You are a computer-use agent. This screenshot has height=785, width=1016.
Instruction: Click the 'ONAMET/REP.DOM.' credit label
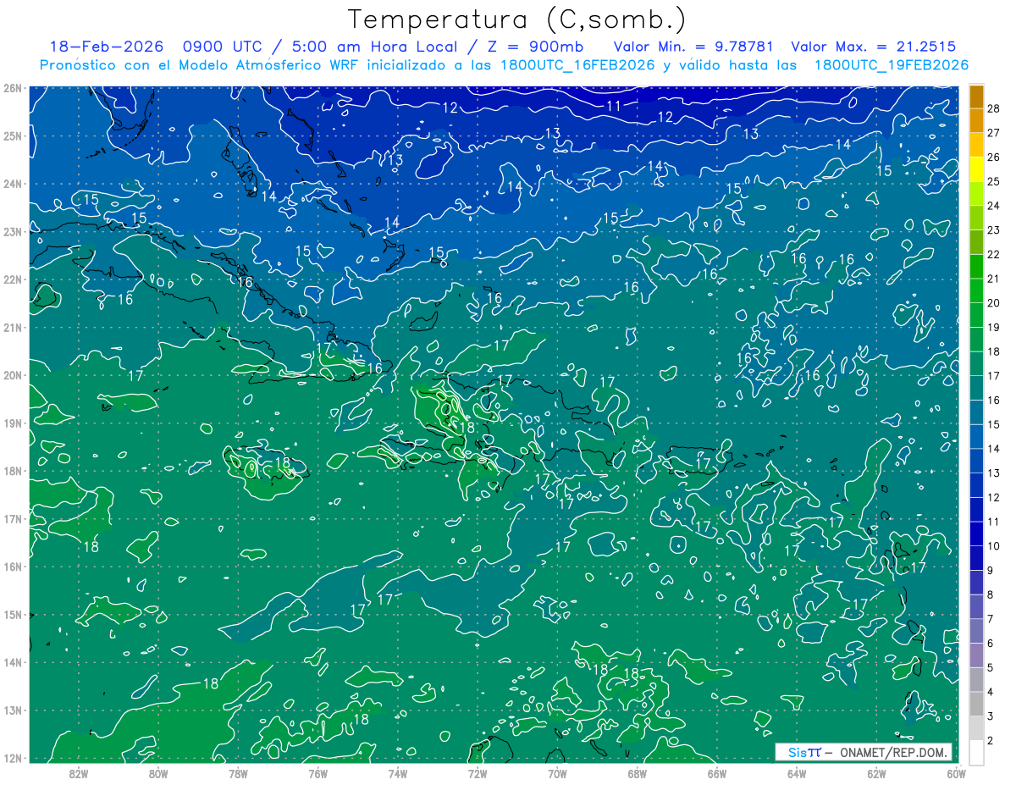[x=894, y=752]
